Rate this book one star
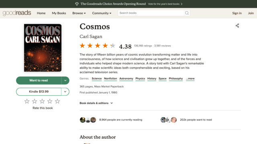The width and height of the screenshot is (257, 144). pyautogui.click(x=27, y=101)
